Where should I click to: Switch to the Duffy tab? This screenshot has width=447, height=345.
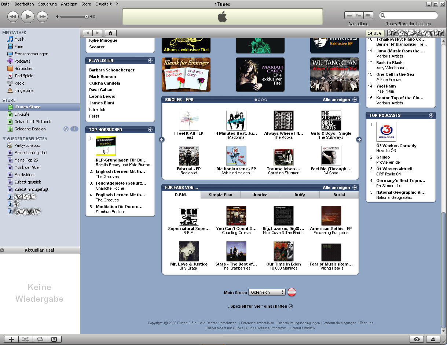[300, 195]
